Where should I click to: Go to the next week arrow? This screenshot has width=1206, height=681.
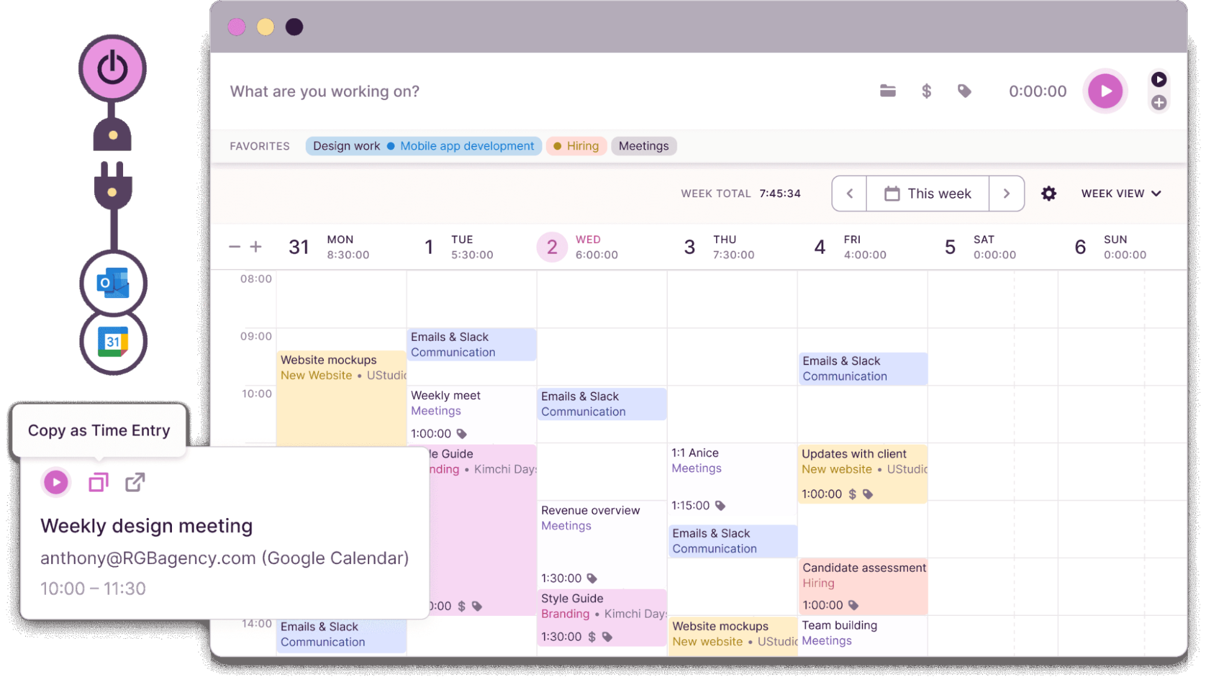tap(1006, 194)
